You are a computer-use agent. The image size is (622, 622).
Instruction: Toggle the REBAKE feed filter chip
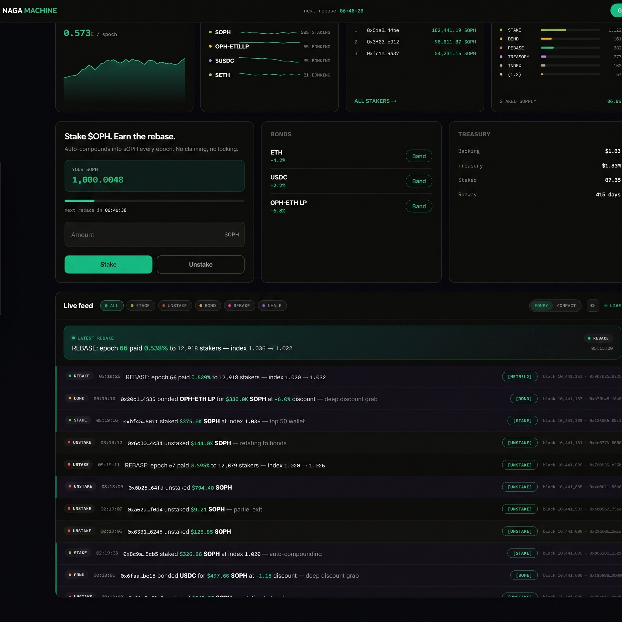239,306
